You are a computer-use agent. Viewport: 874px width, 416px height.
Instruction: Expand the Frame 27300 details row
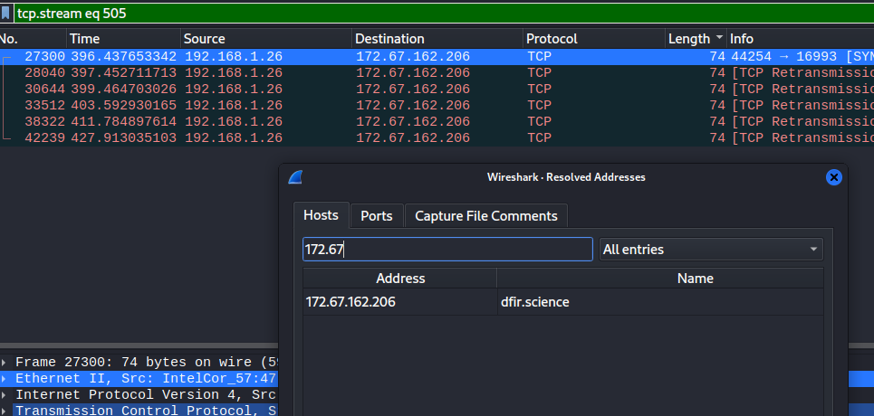[x=5, y=363]
